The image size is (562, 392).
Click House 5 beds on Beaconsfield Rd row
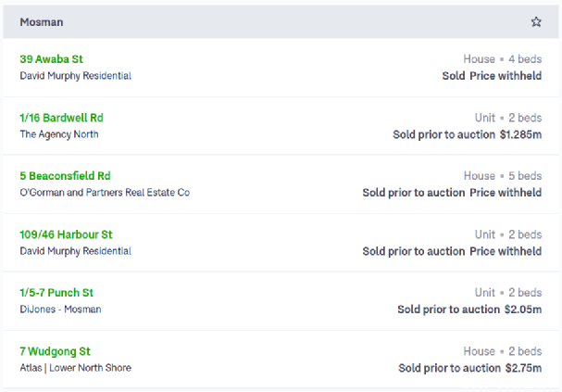[503, 176]
